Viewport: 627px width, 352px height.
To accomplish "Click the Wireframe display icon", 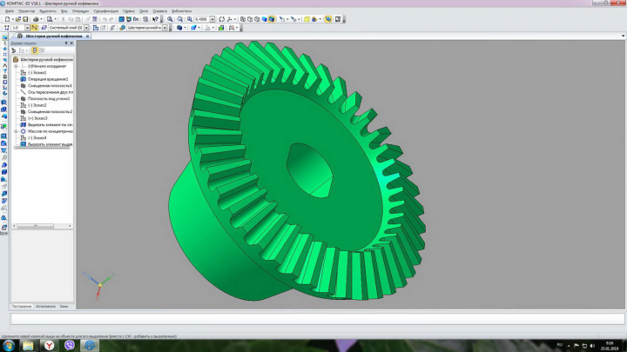I will [243, 19].
